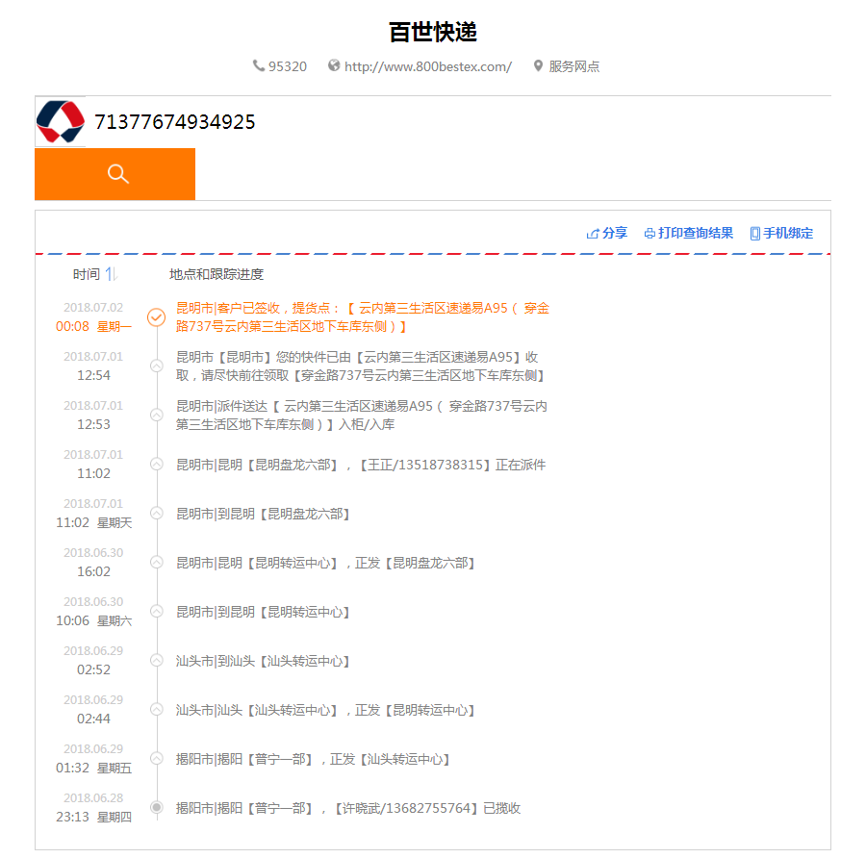Click the orange search button
This screenshot has height=858, width=866.
115,174
